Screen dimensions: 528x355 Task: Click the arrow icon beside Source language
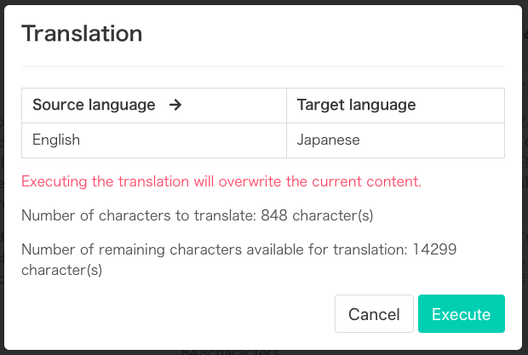pyautogui.click(x=175, y=105)
